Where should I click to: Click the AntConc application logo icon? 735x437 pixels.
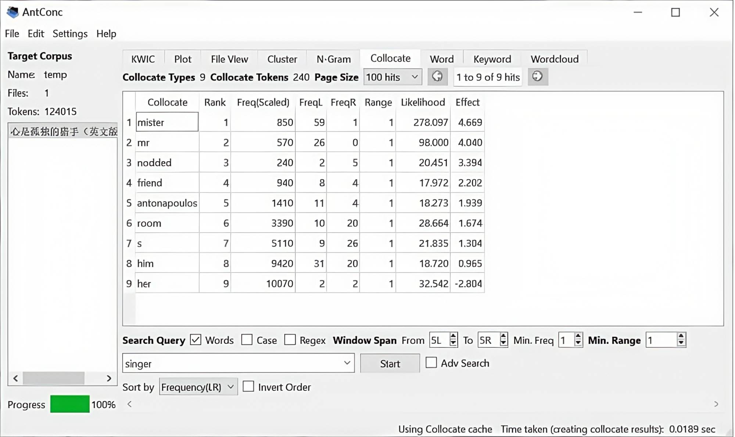pyautogui.click(x=13, y=12)
